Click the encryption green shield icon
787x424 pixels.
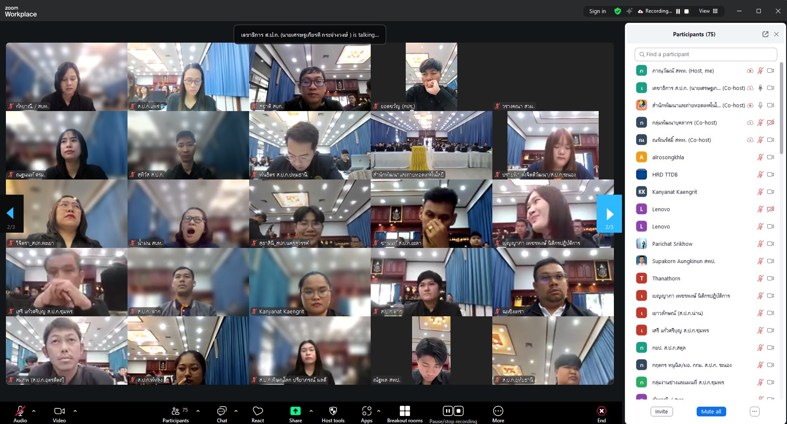[617, 11]
